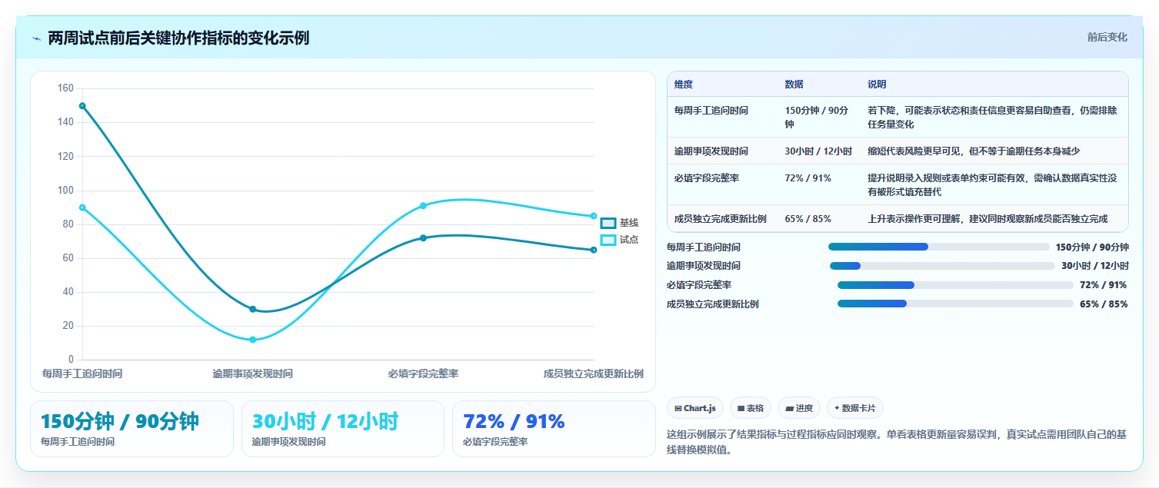Click the 试点 point at 91 for 必填字段完整率

pos(423,206)
